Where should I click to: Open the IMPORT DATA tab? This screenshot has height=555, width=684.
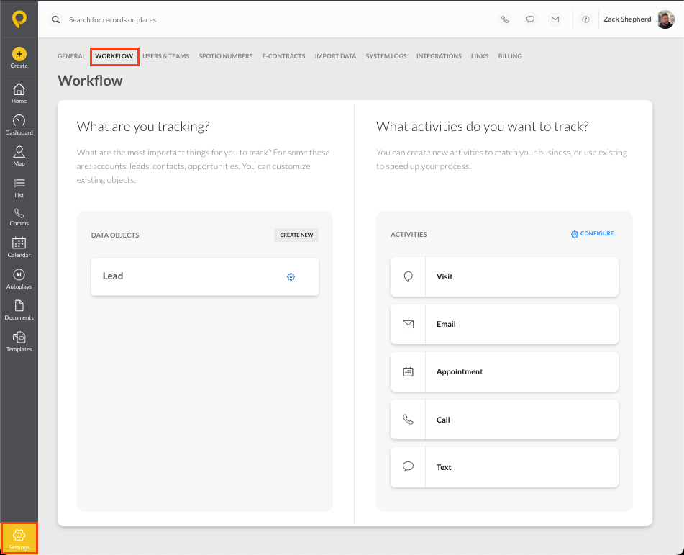(x=335, y=56)
